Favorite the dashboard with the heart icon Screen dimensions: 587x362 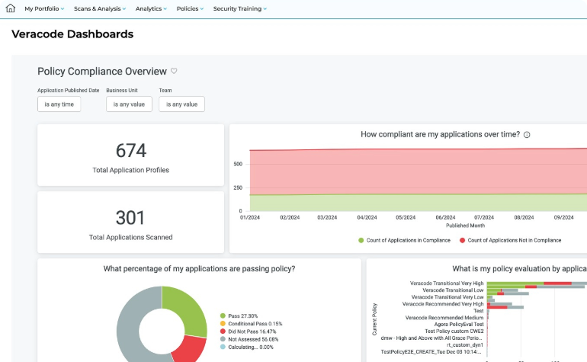click(x=174, y=71)
